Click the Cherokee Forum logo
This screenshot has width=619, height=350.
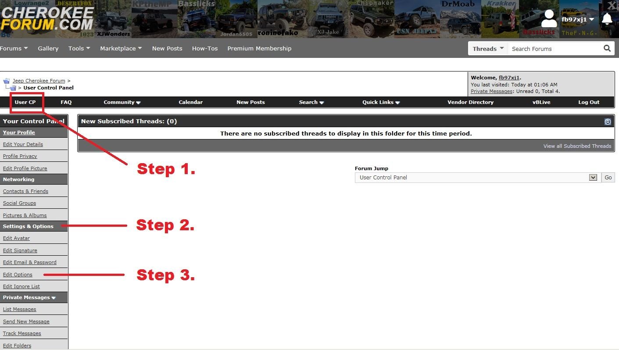pyautogui.click(x=47, y=18)
